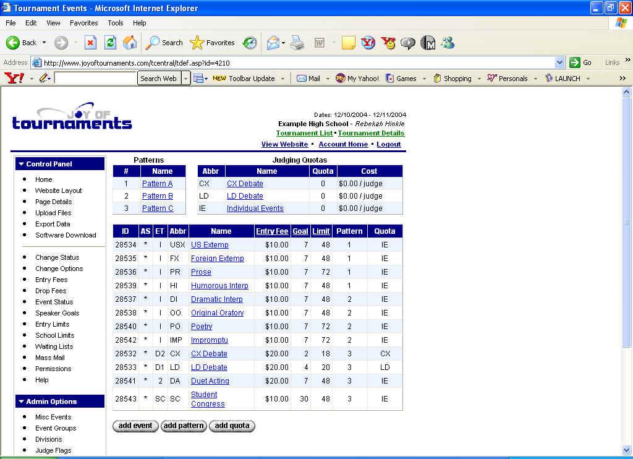Image resolution: width=633 pixels, height=459 pixels.
Task: Click in the Yahoo search input field
Action: [95, 79]
